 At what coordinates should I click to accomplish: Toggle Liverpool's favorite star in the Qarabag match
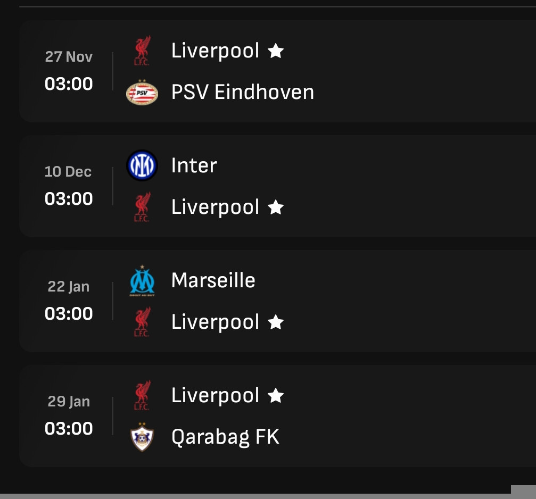(276, 395)
